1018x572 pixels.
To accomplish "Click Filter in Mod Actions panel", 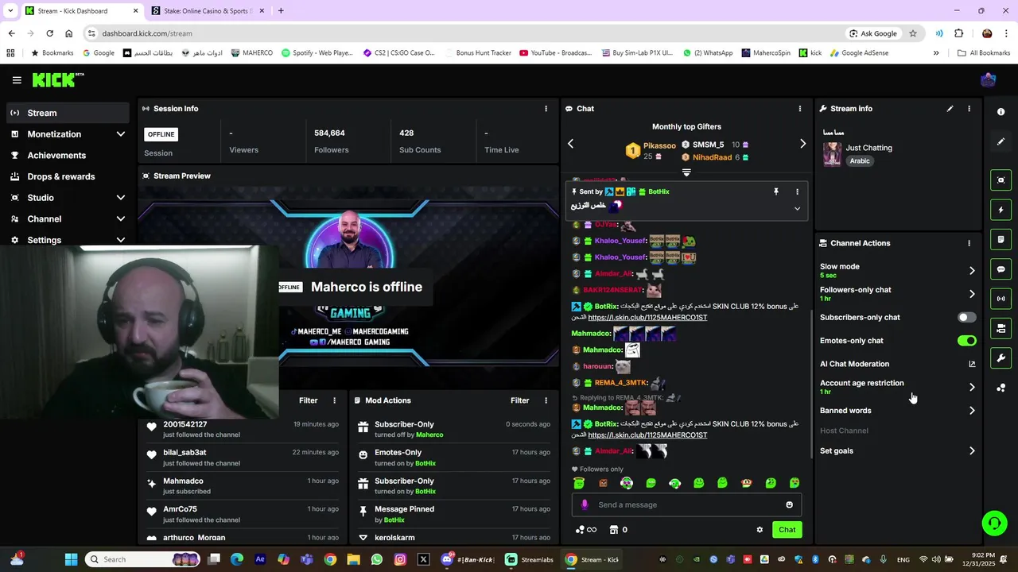I will pyautogui.click(x=519, y=400).
